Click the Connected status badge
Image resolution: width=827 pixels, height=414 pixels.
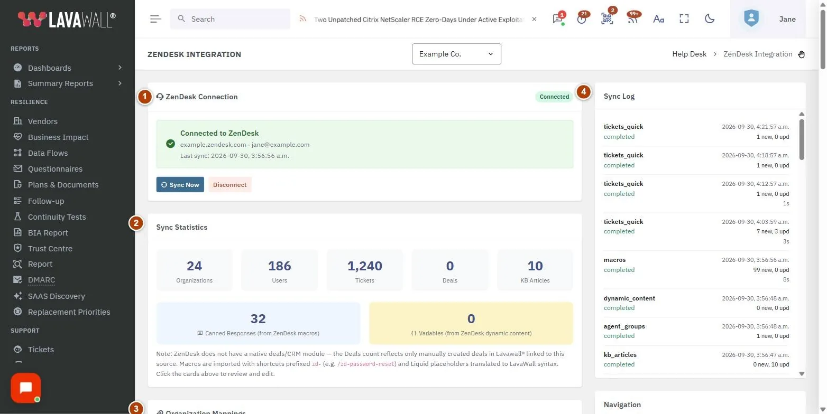point(554,97)
